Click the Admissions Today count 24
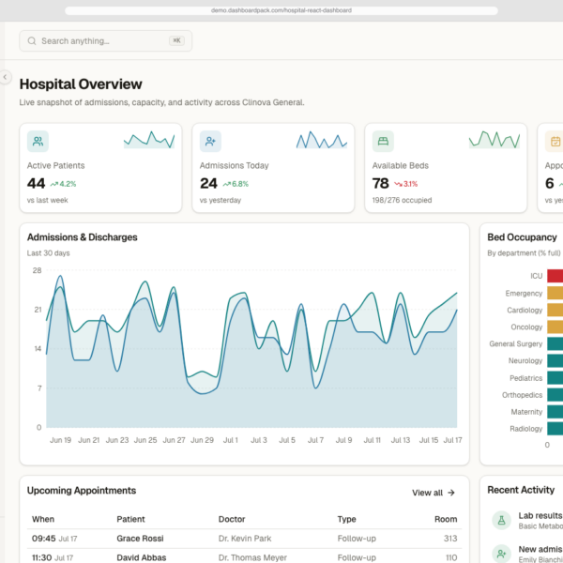Viewport: 563px width, 563px height. 208,184
